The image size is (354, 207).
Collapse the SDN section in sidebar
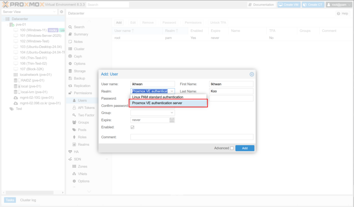[107, 159]
